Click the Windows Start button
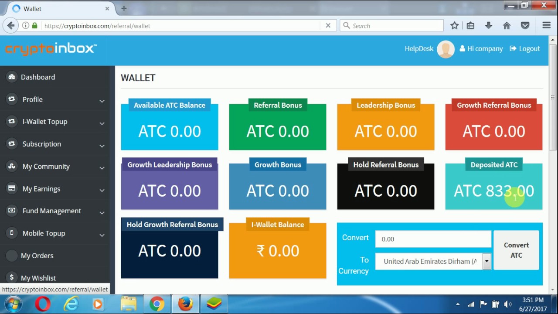 tap(14, 304)
